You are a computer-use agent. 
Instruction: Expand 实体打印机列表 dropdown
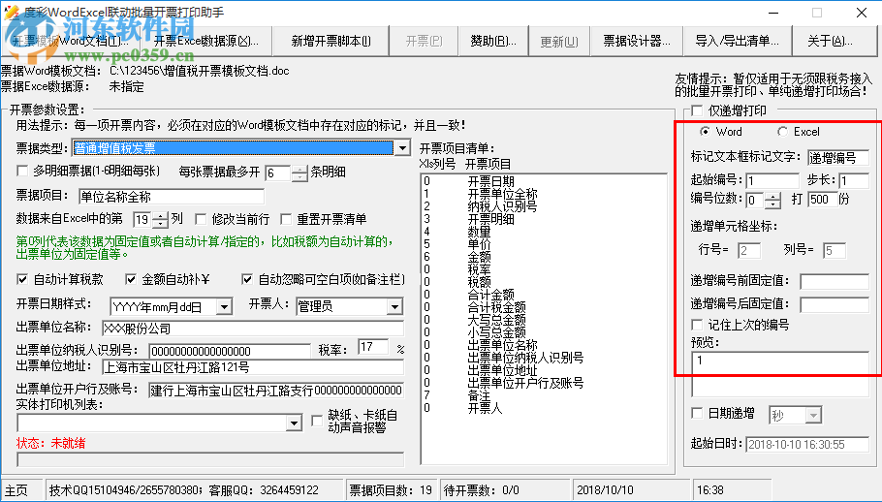tap(294, 423)
